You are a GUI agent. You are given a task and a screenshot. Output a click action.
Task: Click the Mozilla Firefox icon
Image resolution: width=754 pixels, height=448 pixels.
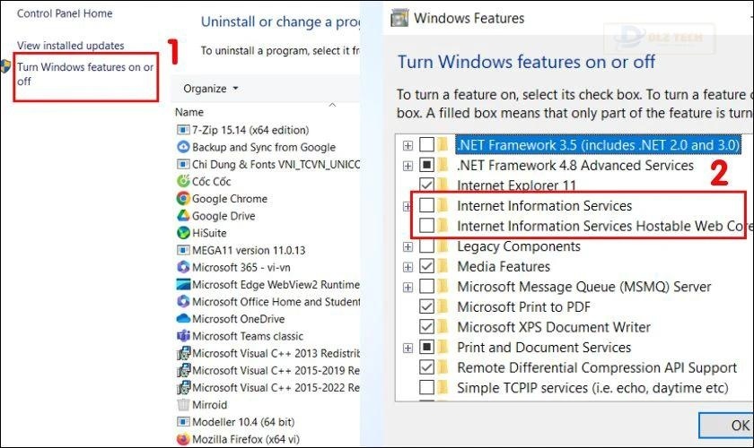(183, 439)
